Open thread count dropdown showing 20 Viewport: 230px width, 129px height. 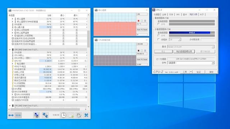tap(180, 39)
